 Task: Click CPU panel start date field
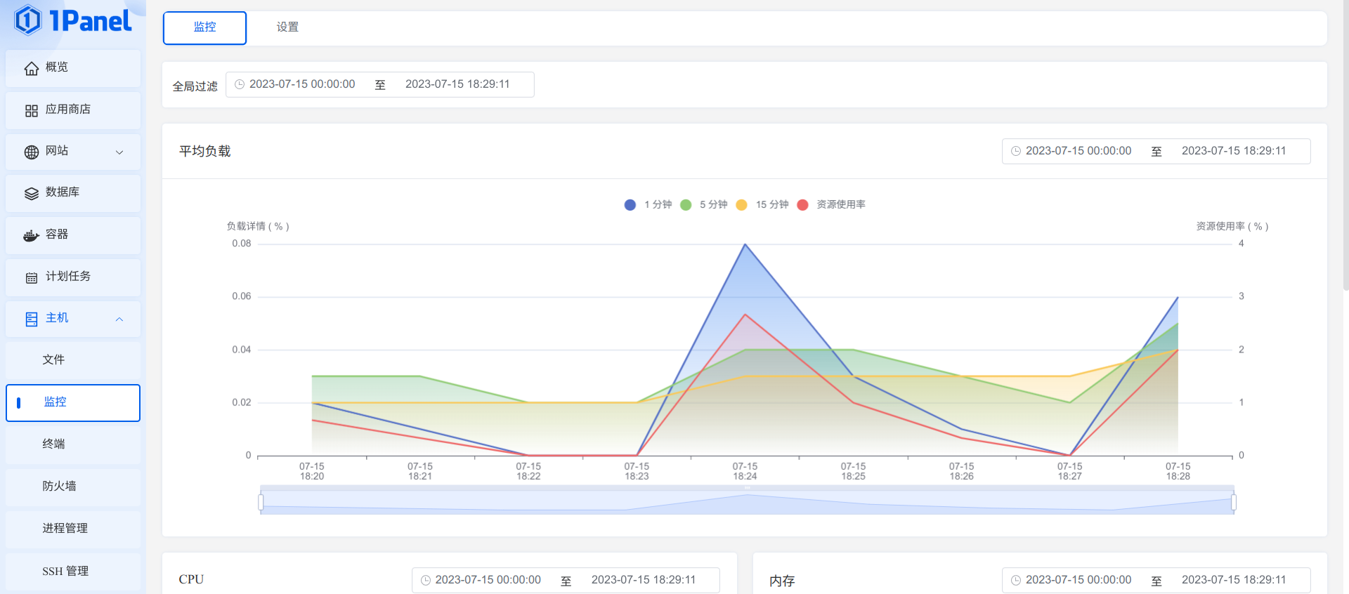tap(488, 580)
